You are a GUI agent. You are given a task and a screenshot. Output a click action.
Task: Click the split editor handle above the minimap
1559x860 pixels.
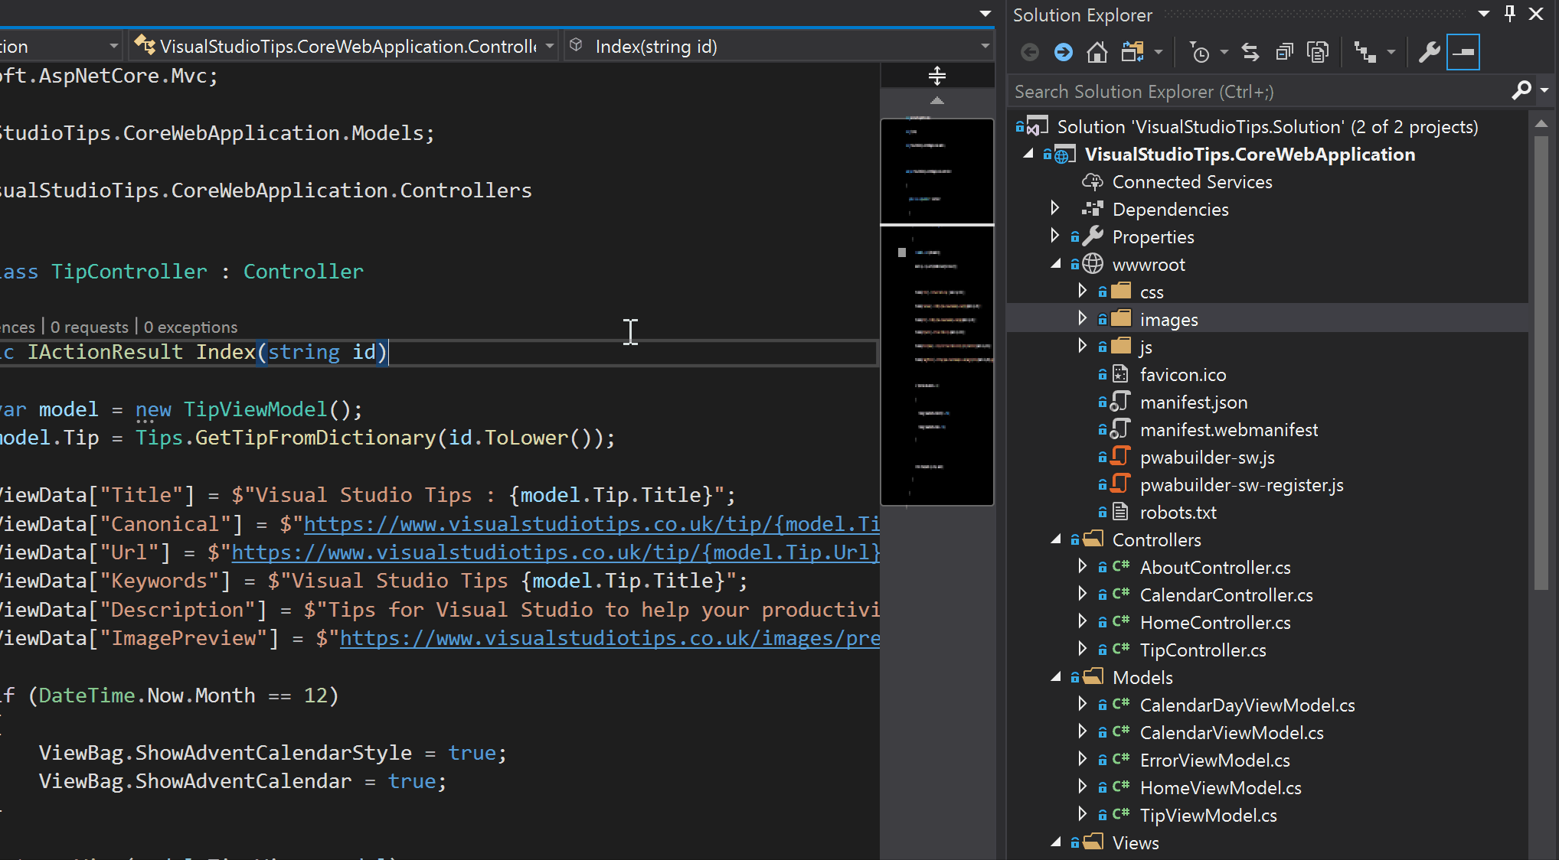936,75
